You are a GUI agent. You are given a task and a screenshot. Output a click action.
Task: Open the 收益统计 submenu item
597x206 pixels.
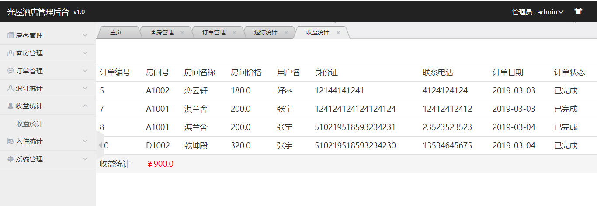click(x=30, y=124)
